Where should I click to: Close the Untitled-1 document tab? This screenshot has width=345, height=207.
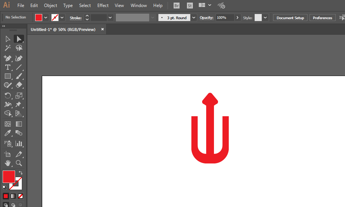pyautogui.click(x=102, y=29)
